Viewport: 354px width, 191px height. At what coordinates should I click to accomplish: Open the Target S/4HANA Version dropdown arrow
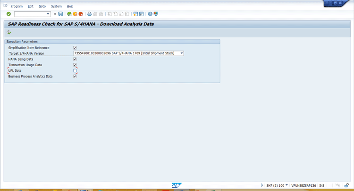click(182, 53)
